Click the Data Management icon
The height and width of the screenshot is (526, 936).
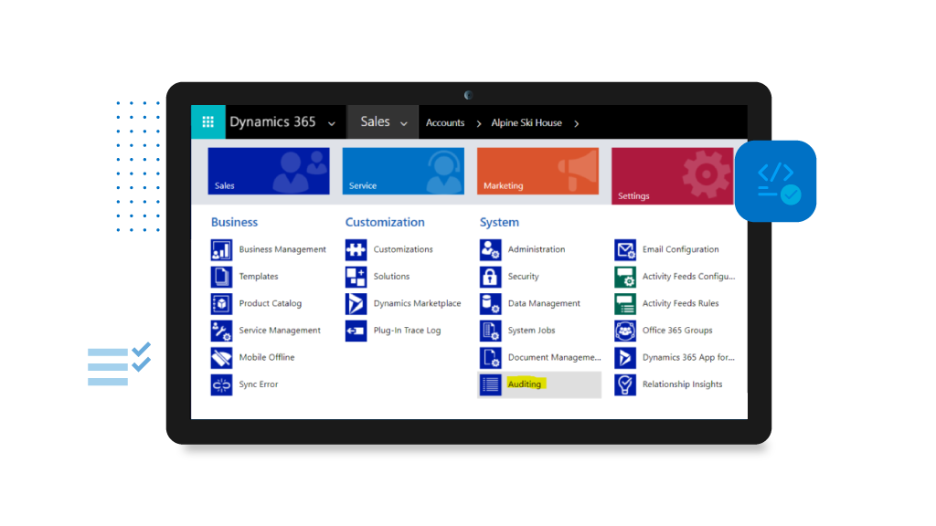491,303
